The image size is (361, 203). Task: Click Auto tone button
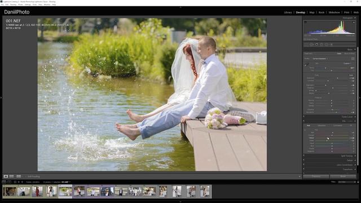[x=351, y=75]
